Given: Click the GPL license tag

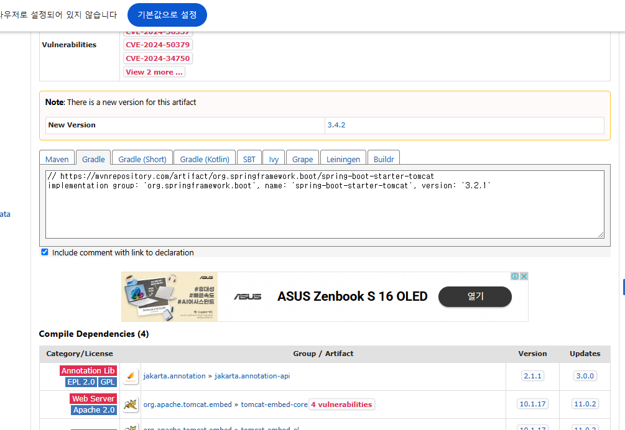Looking at the screenshot, I should (x=107, y=382).
